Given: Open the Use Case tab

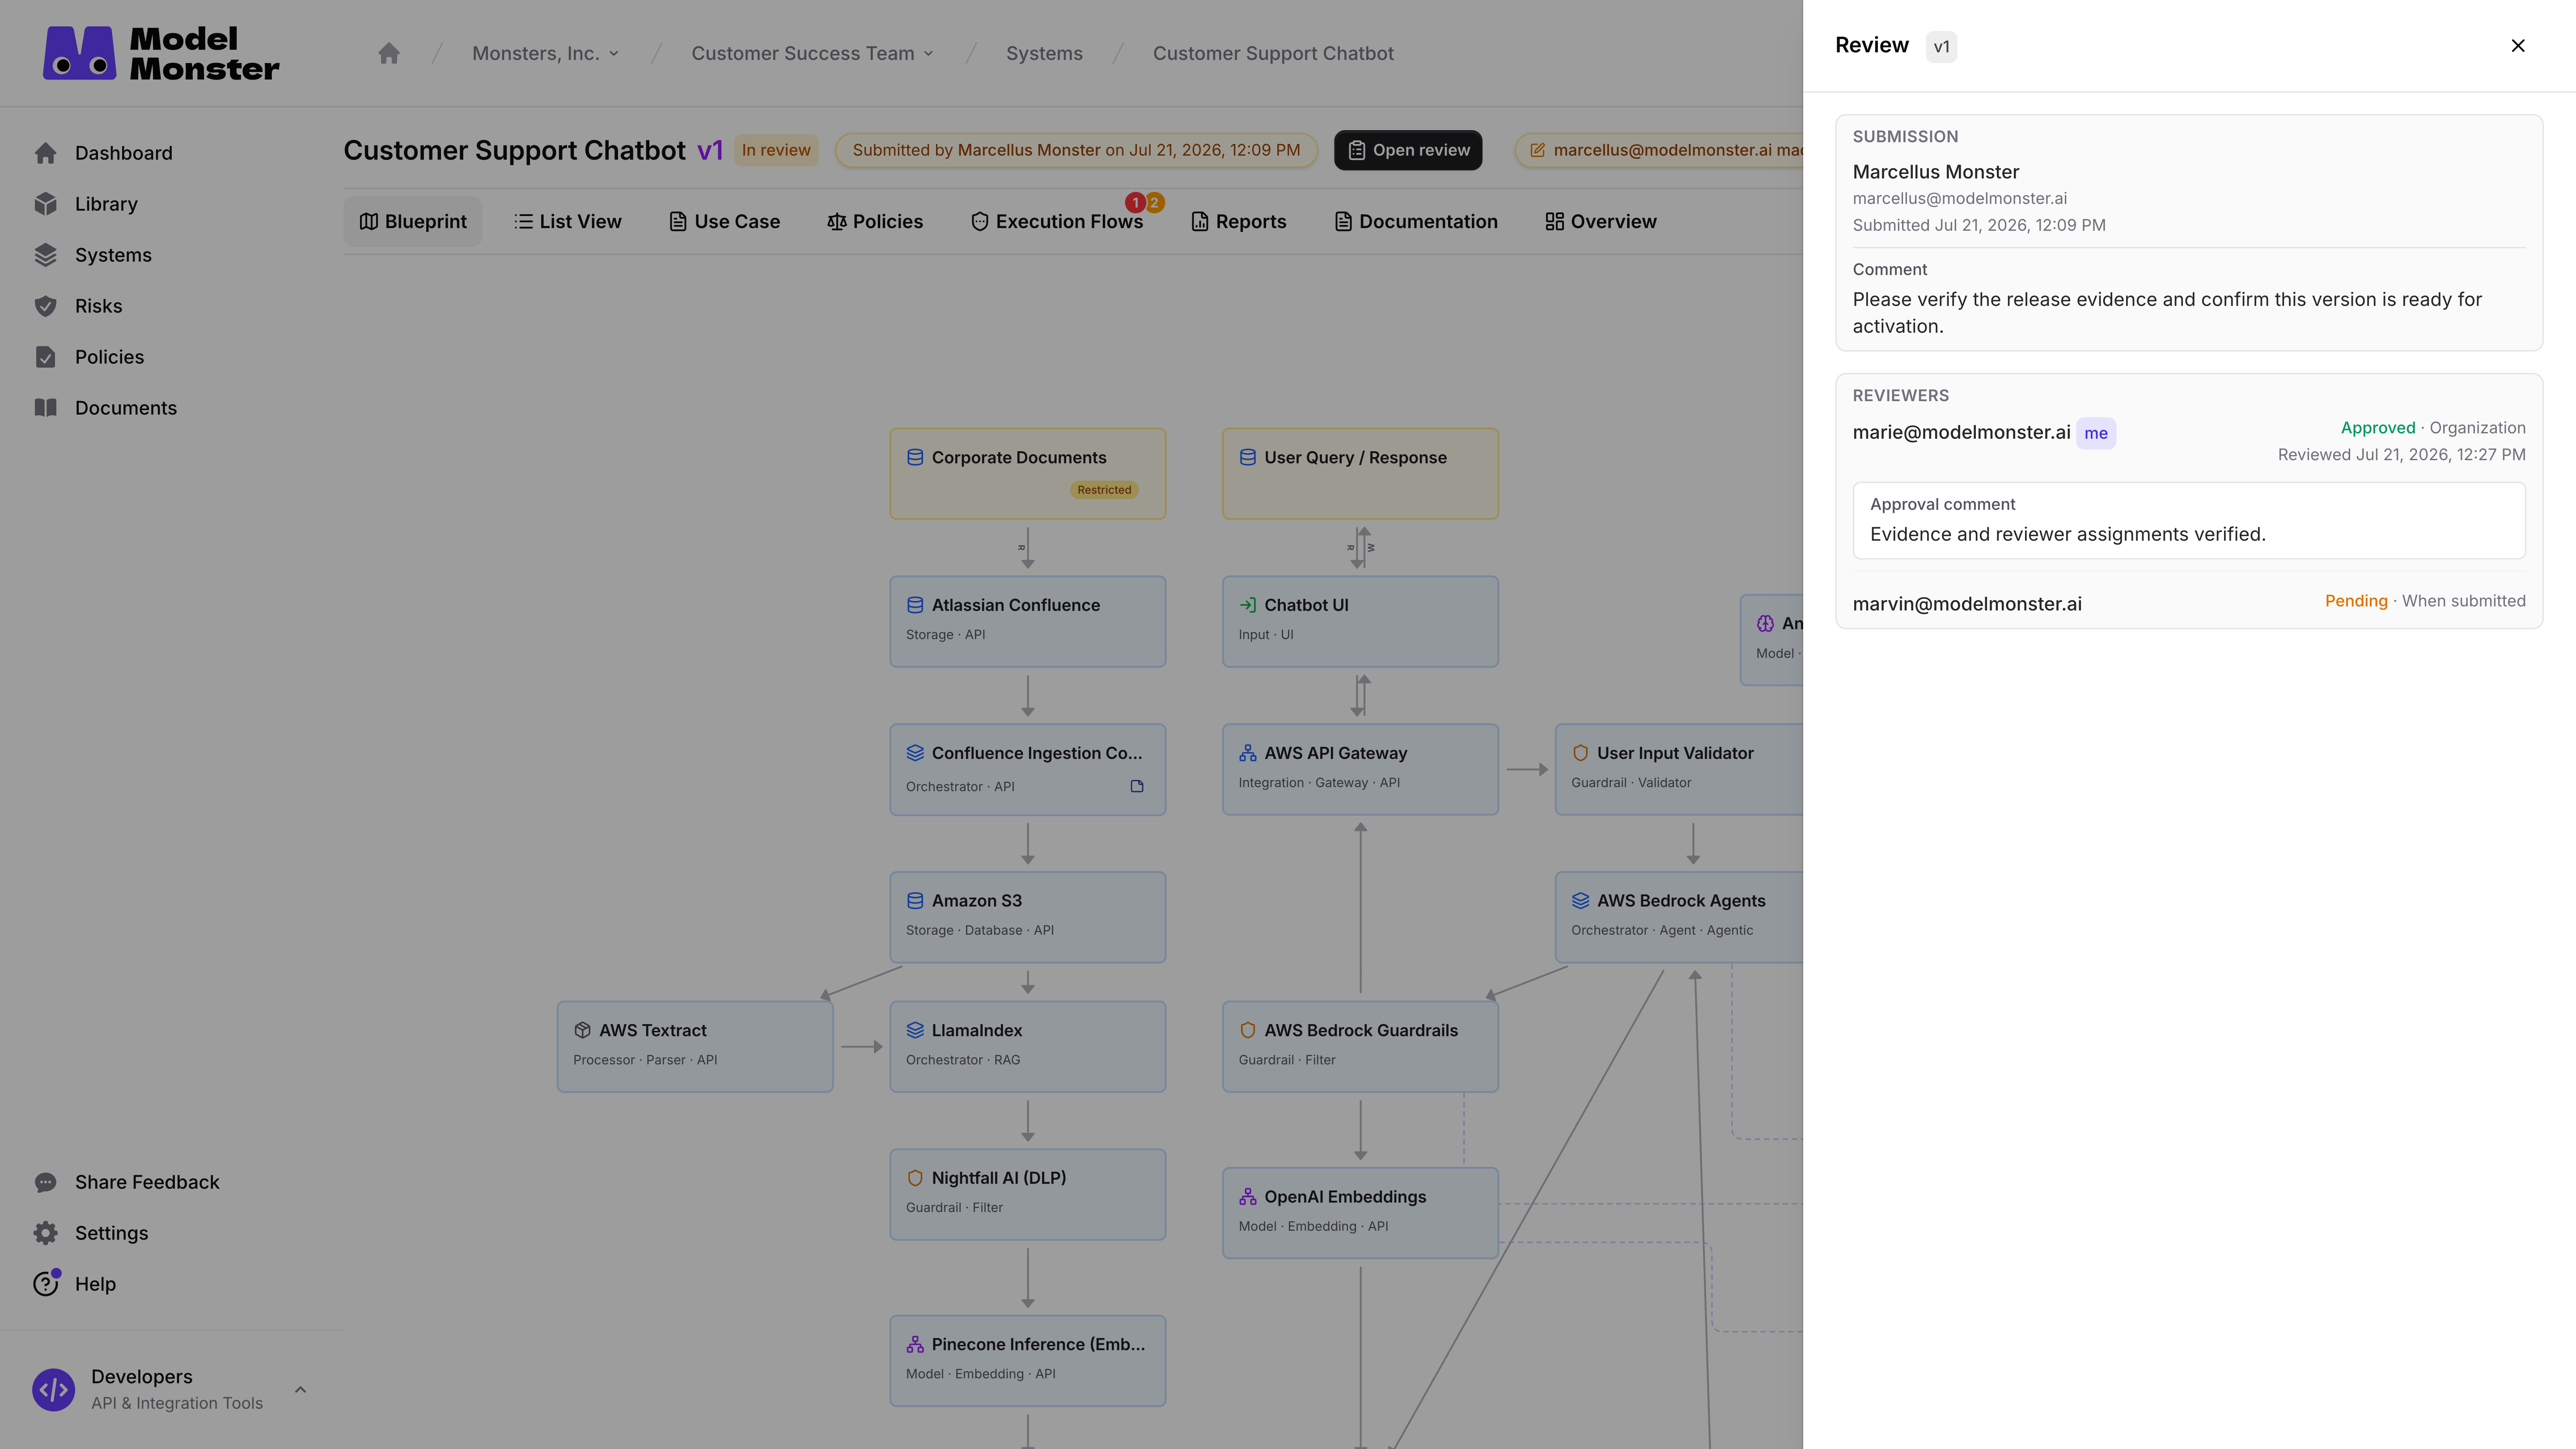Looking at the screenshot, I should (x=724, y=221).
